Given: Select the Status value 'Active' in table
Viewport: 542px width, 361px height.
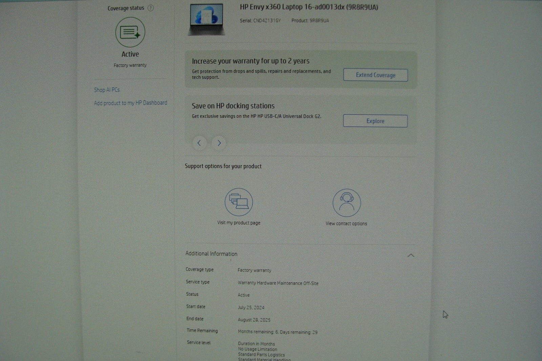Looking at the screenshot, I should tap(244, 295).
